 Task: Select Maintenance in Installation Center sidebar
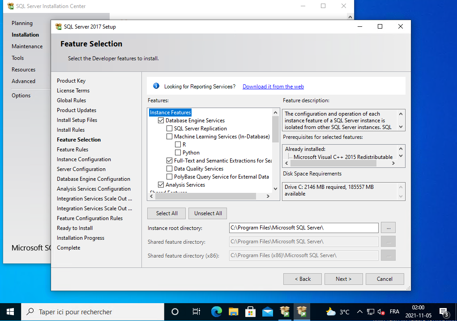coord(27,46)
